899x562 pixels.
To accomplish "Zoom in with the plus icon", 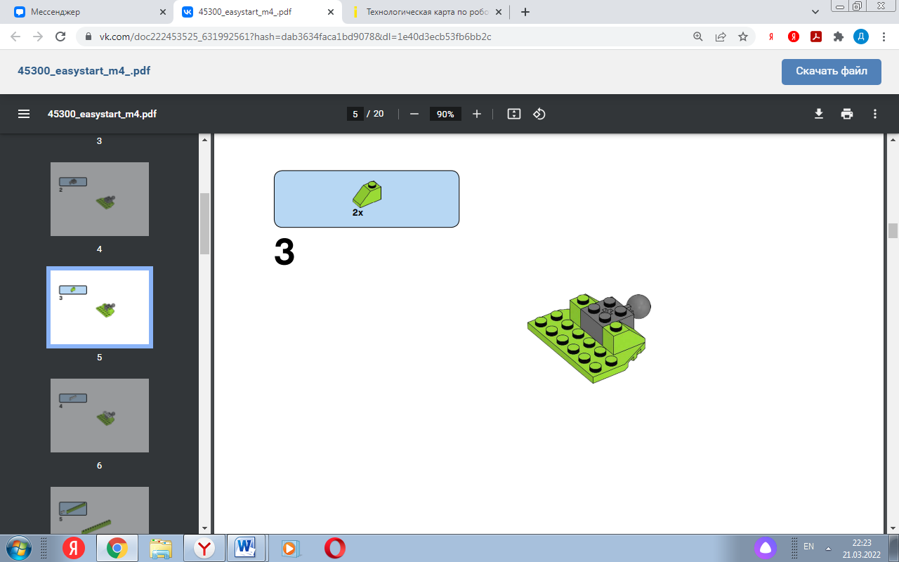I will click(x=477, y=114).
